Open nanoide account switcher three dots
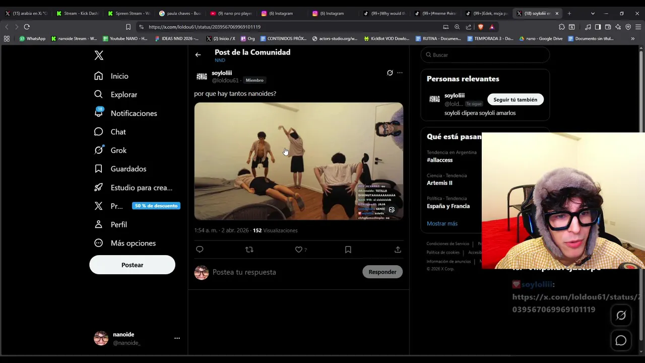The height and width of the screenshot is (363, 645). [x=177, y=338]
